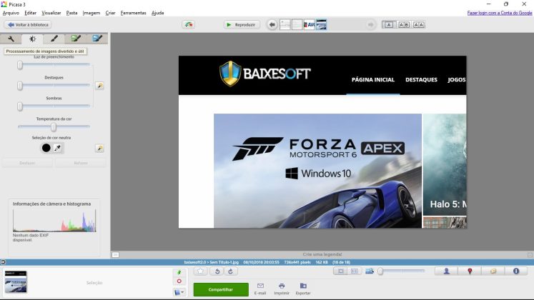Rotate photo clockwise
Image resolution: width=534 pixels, height=300 pixels.
tap(231, 271)
